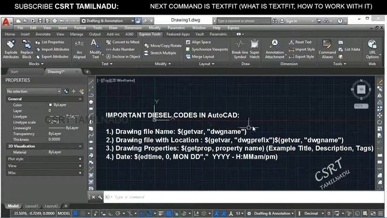This screenshot has height=218, width=387.
Task: Click the keyword search field
Action: click(244, 21)
